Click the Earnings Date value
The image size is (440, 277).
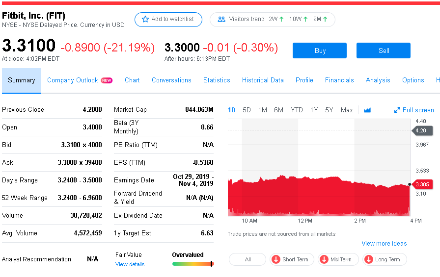tap(193, 180)
